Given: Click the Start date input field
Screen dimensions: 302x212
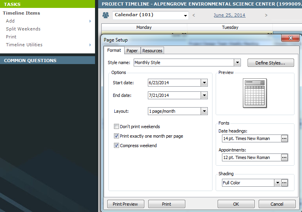Looking at the screenshot, I should pyautogui.click(x=175, y=83).
